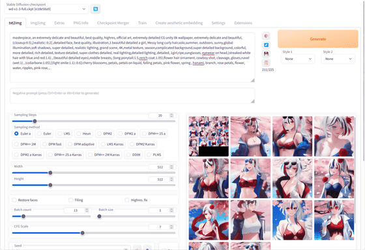Click the 211/225 token counter
The height and width of the screenshot is (250, 365).
tap(268, 70)
